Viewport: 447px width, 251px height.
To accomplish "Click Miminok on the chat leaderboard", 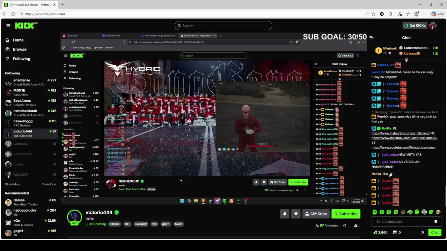I will pyautogui.click(x=390, y=48).
